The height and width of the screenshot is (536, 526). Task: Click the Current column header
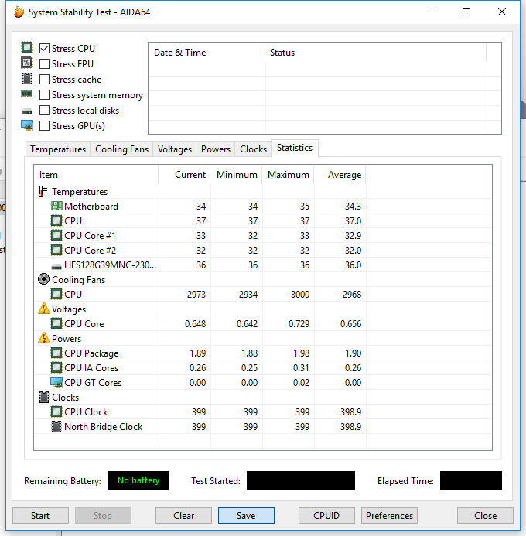click(x=185, y=175)
